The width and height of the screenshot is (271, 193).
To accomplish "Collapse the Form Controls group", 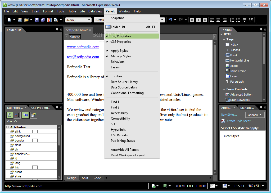I will [x=224, y=89].
